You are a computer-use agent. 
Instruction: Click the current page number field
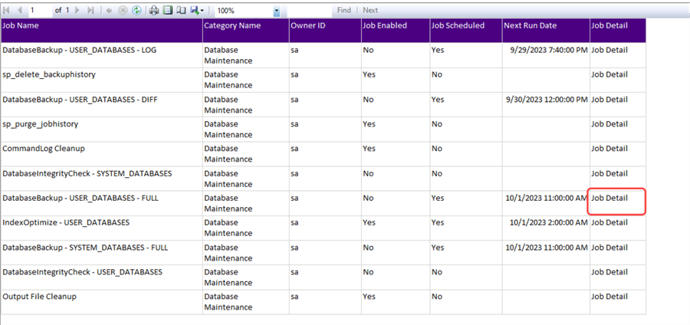(40, 10)
